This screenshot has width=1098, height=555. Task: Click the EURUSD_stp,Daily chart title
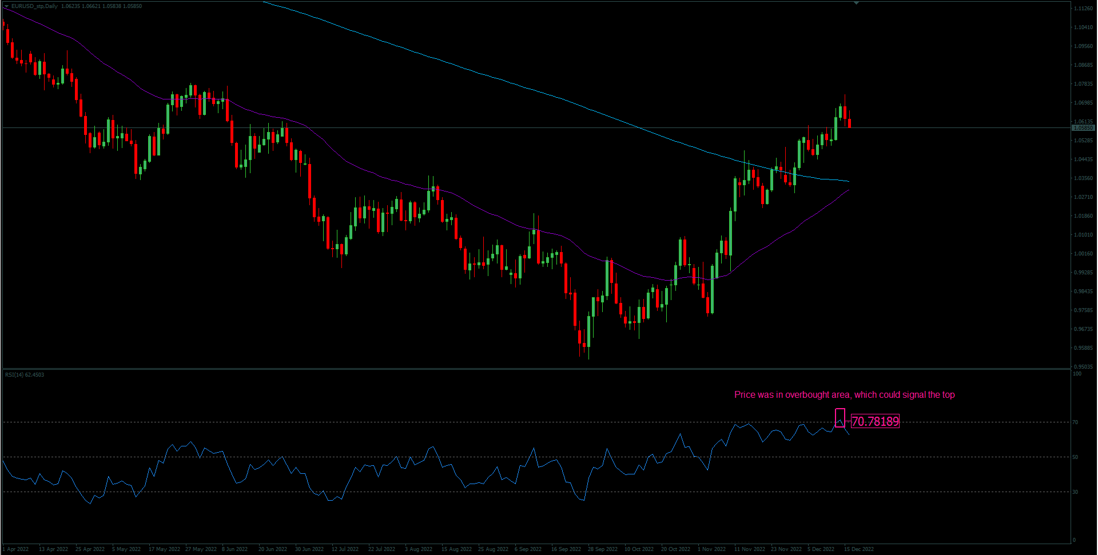click(x=34, y=6)
